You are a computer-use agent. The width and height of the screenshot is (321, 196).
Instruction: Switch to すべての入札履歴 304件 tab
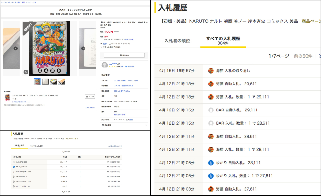(x=223, y=41)
